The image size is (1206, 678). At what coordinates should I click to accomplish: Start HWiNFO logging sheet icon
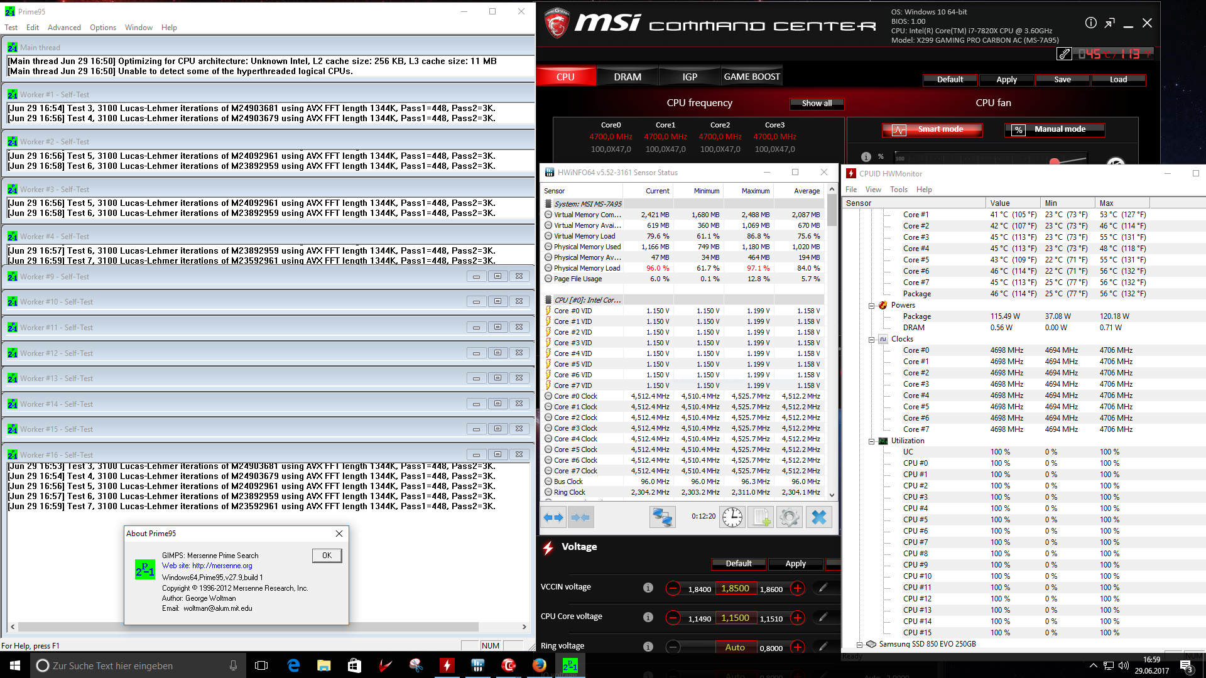pyautogui.click(x=761, y=517)
